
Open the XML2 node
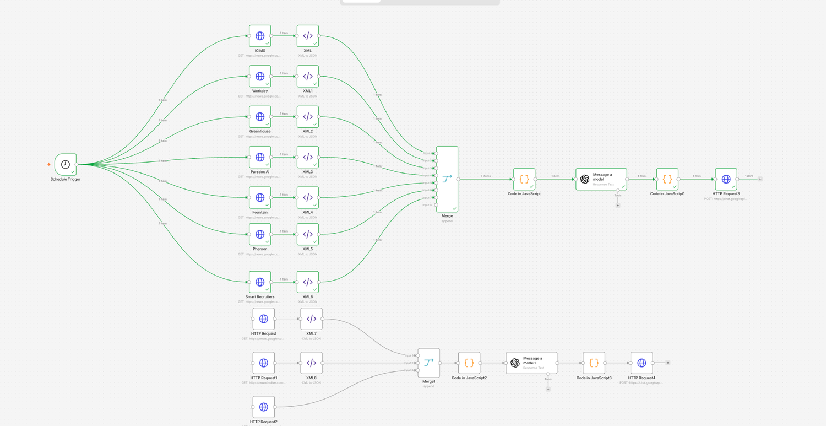pyautogui.click(x=308, y=117)
